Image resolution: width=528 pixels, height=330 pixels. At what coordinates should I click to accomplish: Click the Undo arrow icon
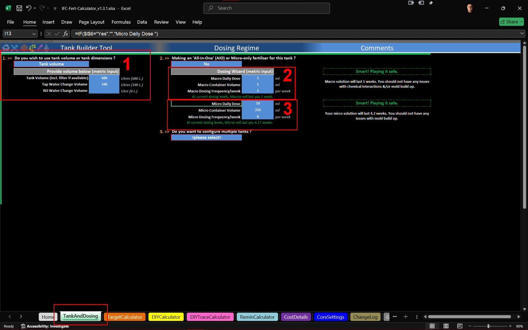[29, 8]
